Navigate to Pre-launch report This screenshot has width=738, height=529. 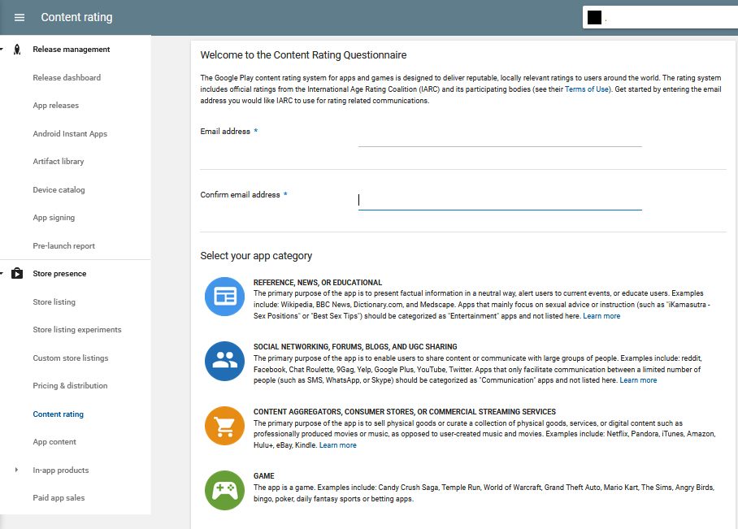[63, 246]
